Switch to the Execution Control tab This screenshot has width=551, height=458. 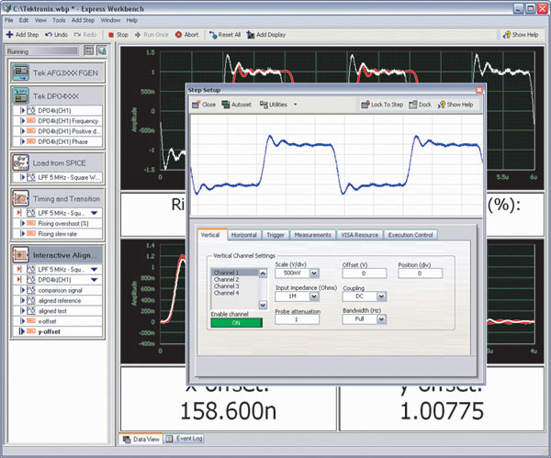pyautogui.click(x=410, y=235)
